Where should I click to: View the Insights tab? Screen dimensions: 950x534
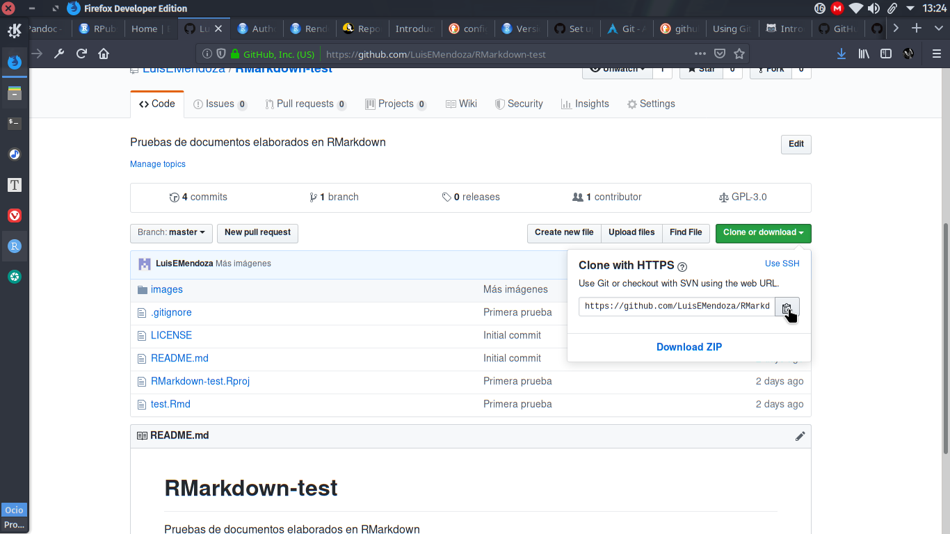point(585,104)
